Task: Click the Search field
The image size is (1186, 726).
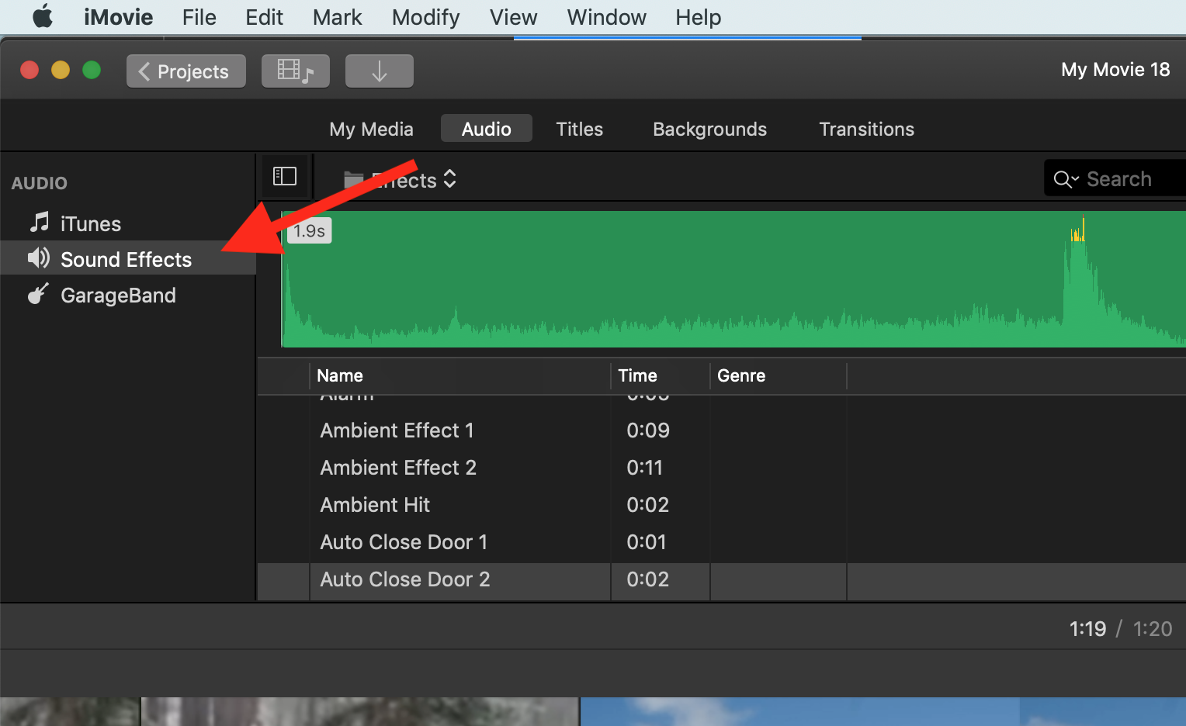Action: tap(1115, 179)
